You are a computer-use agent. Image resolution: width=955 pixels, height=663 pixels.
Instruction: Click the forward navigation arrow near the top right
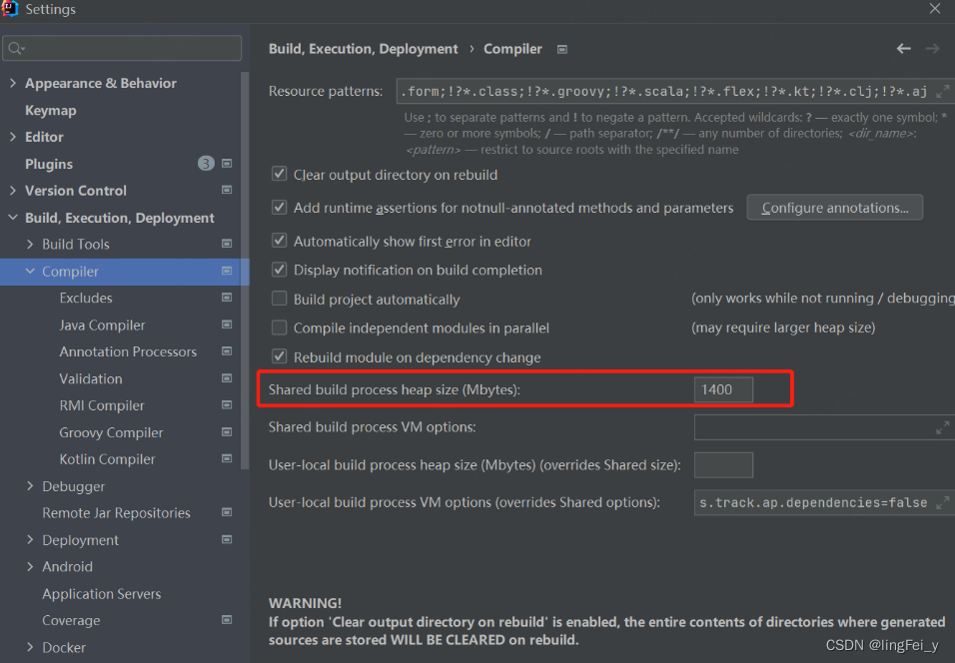(933, 48)
